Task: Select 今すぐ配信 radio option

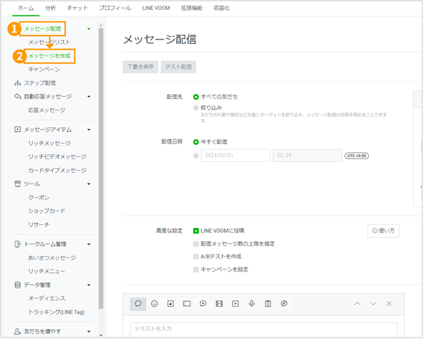Action: (x=196, y=142)
